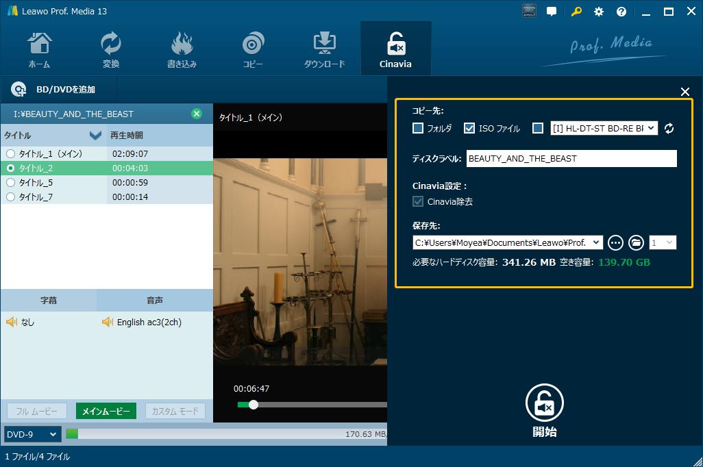
Task: Click the video playback slider handle
Action: [254, 405]
